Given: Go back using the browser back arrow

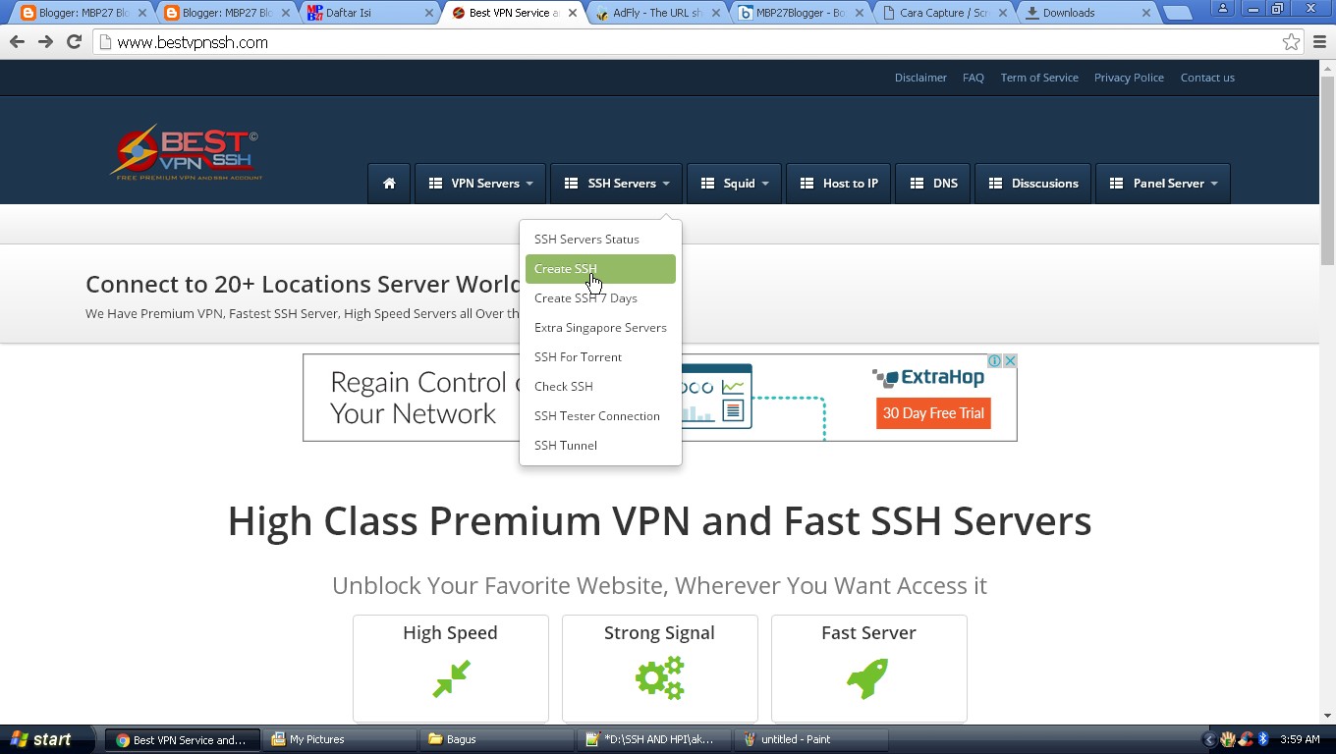Looking at the screenshot, I should click(x=17, y=42).
